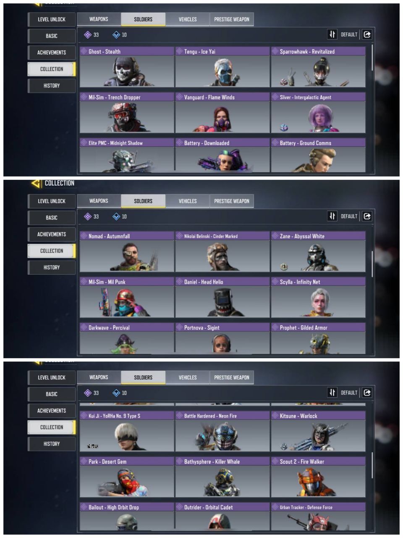Select the WEAPONS tab in the bottom screenshot
This screenshot has width=403, height=538.
99,377
